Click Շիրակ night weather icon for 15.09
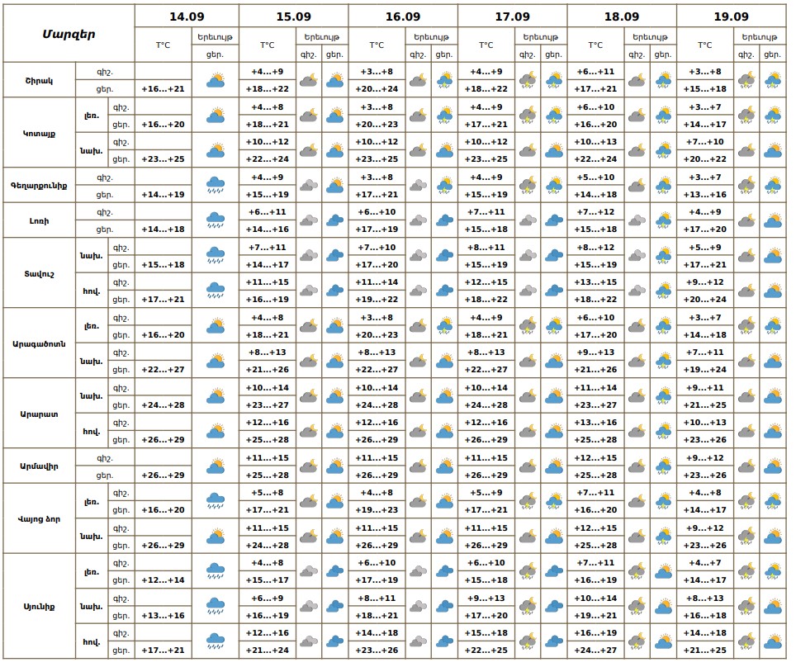This screenshot has width=796, height=667. pyautogui.click(x=308, y=80)
